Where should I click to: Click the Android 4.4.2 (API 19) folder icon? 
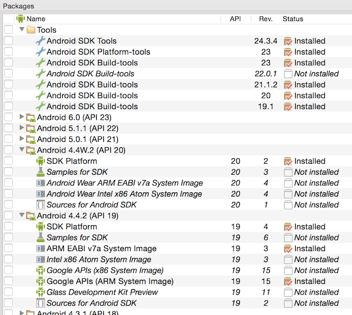tap(31, 216)
